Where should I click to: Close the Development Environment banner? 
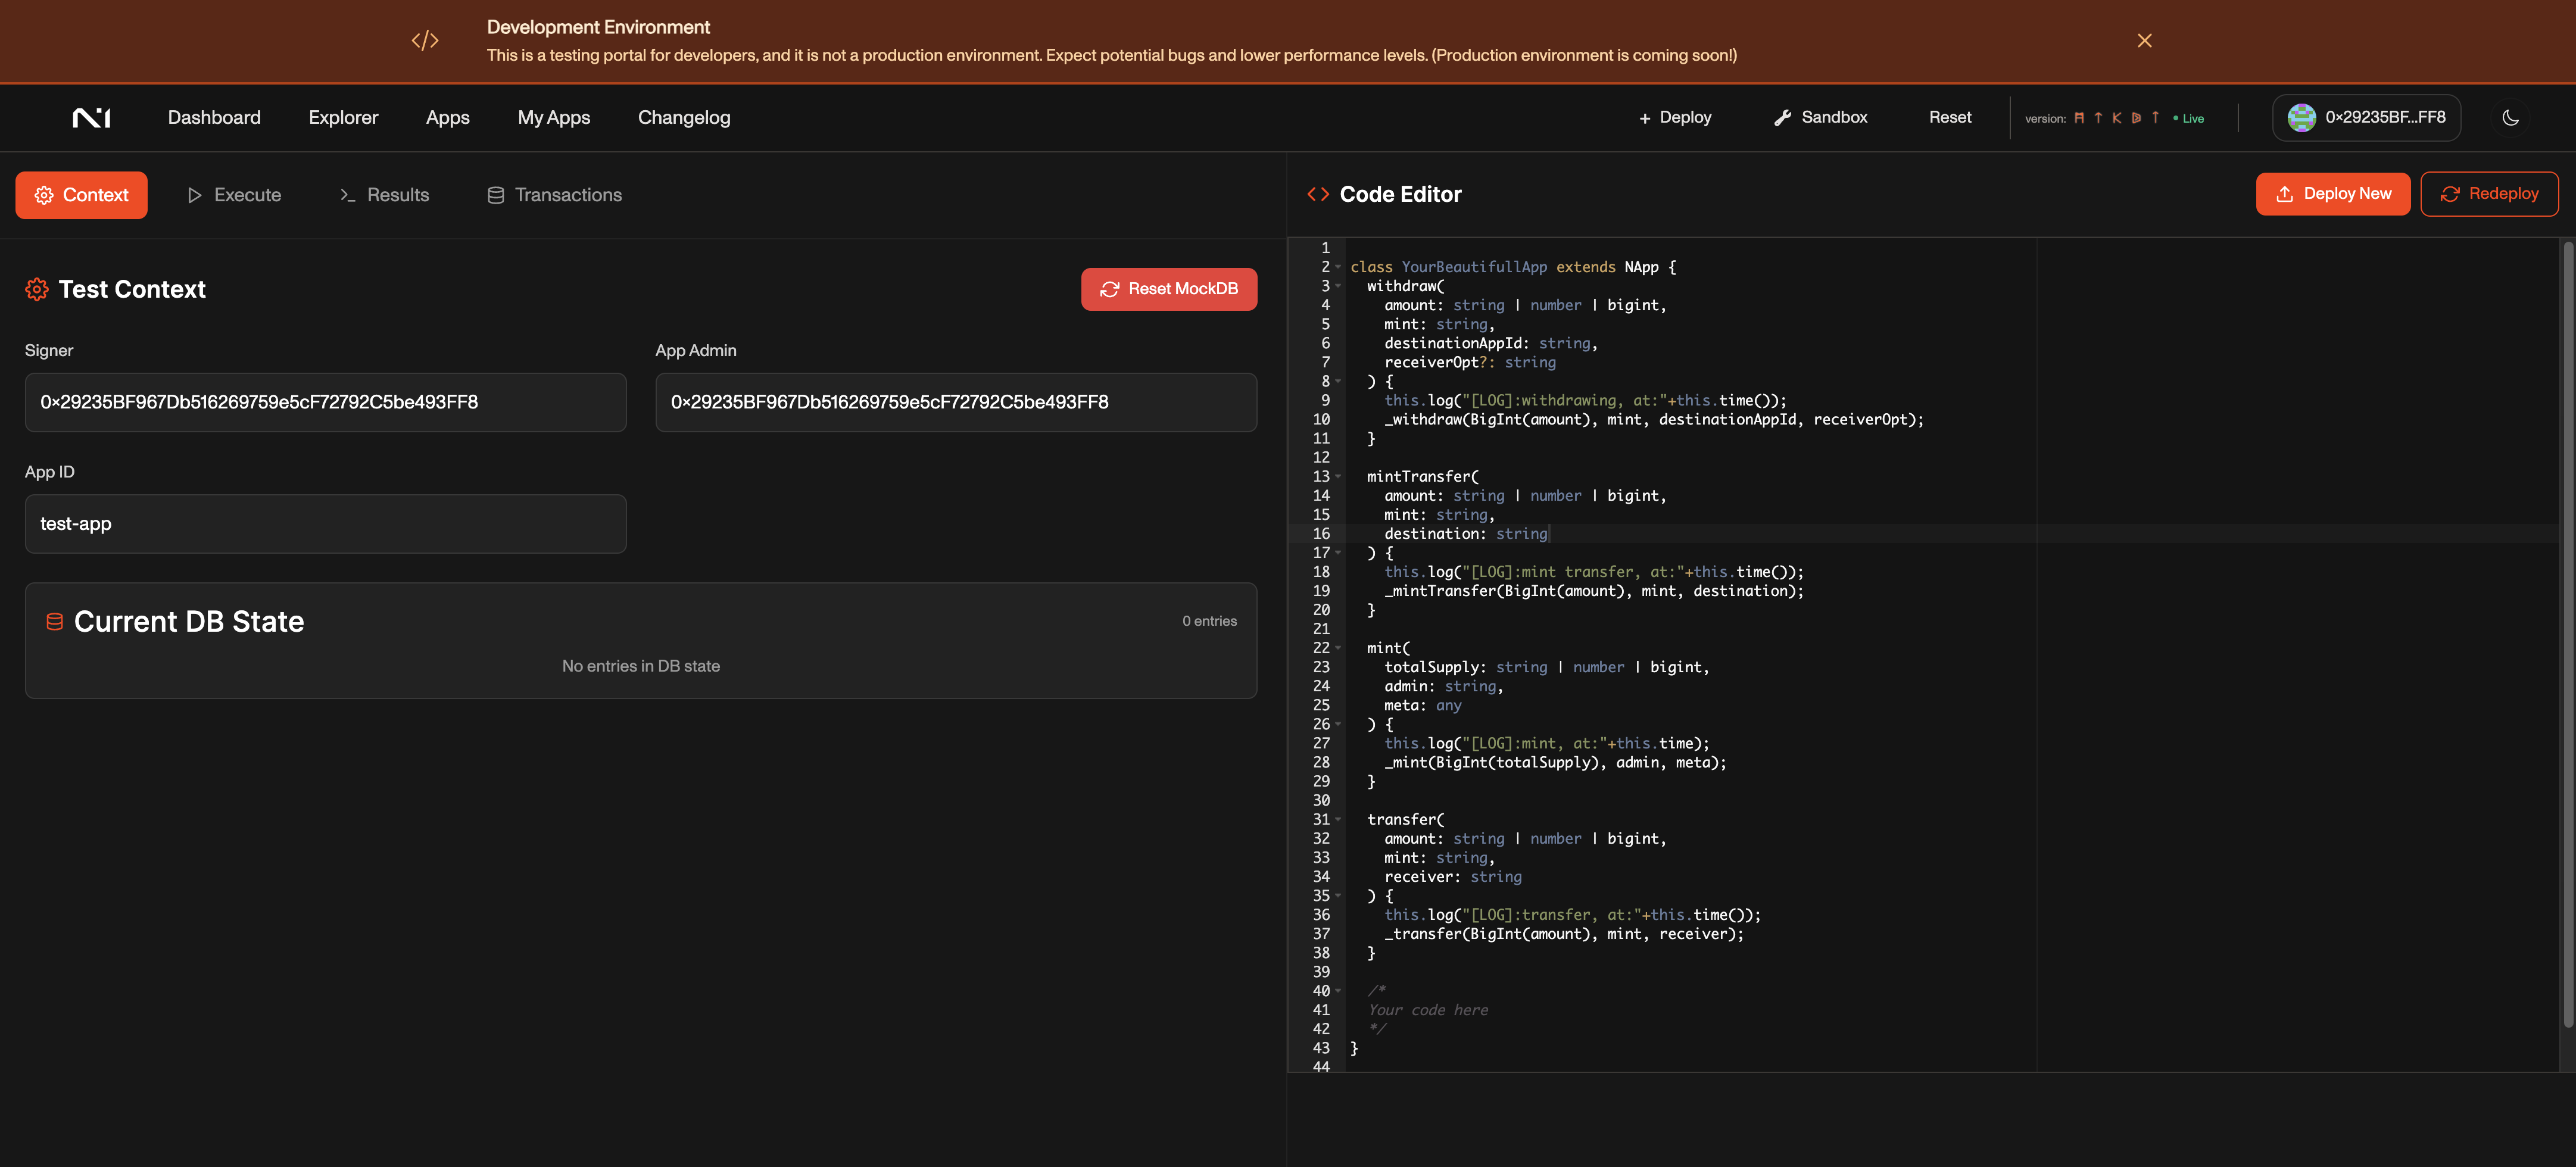(2144, 41)
